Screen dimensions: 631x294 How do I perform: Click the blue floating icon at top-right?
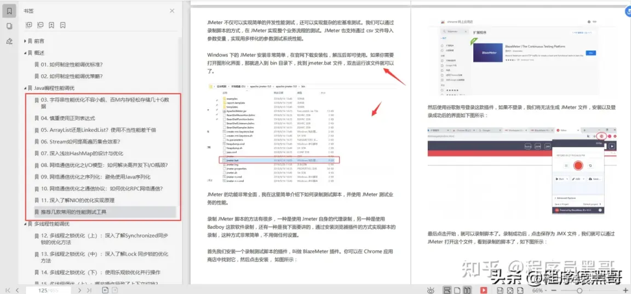628,11
